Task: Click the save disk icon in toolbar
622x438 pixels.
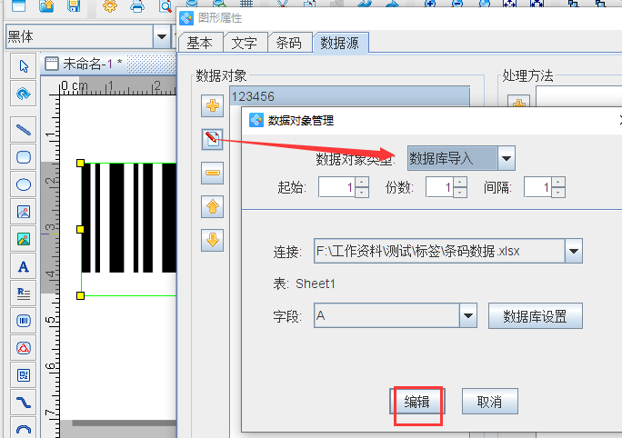Action: pyautogui.click(x=74, y=5)
